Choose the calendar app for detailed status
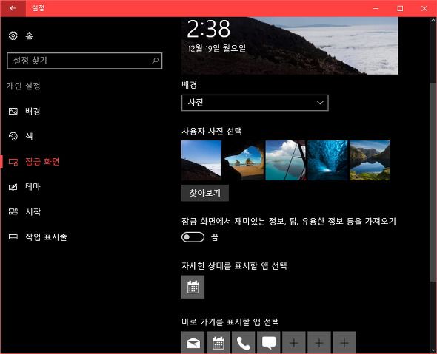 (x=193, y=287)
